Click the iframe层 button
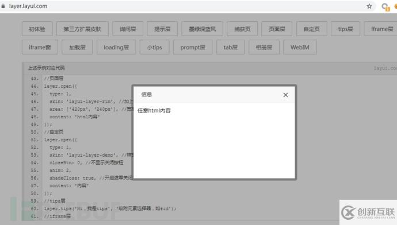The height and width of the screenshot is (225, 397). (380, 29)
